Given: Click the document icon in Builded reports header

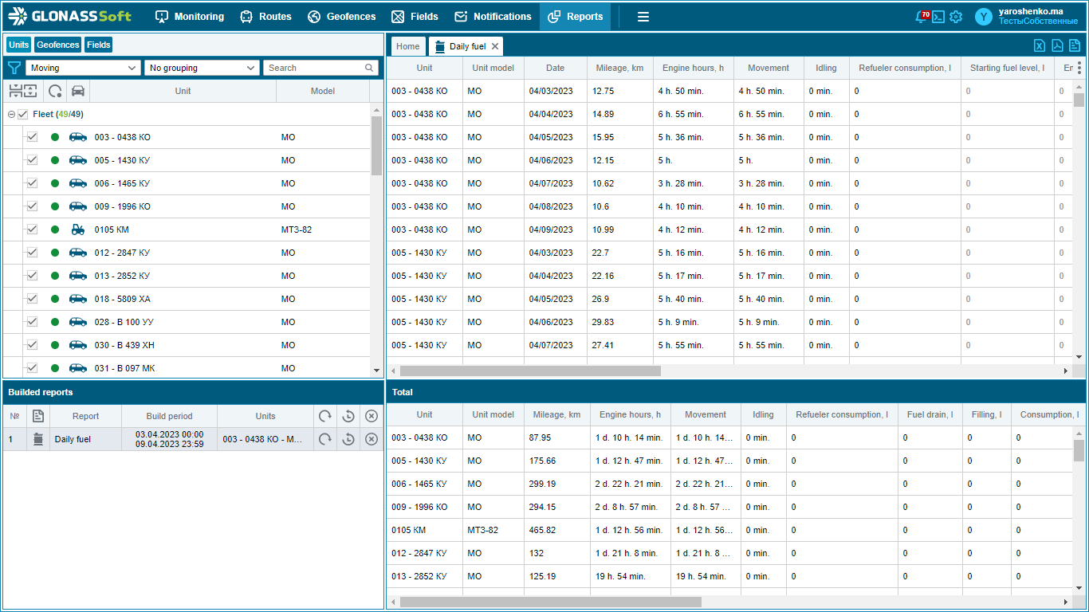Looking at the screenshot, I should (37, 416).
